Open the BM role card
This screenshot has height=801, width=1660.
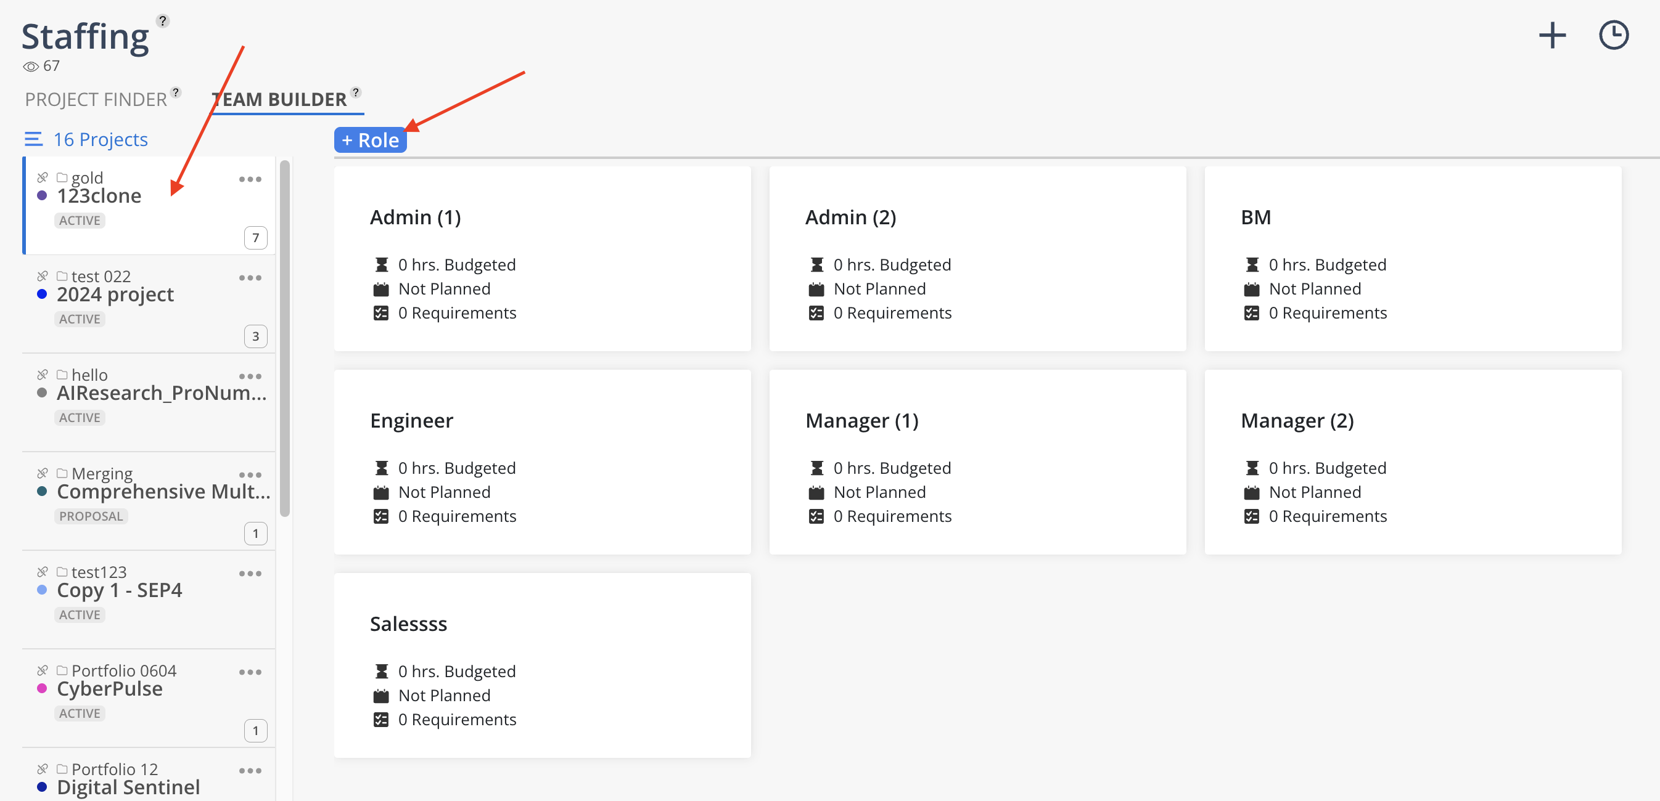pyautogui.click(x=1413, y=259)
